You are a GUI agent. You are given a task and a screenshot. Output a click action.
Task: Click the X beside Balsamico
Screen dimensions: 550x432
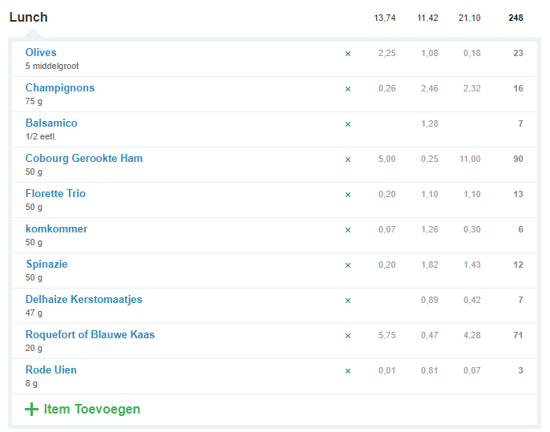[348, 124]
